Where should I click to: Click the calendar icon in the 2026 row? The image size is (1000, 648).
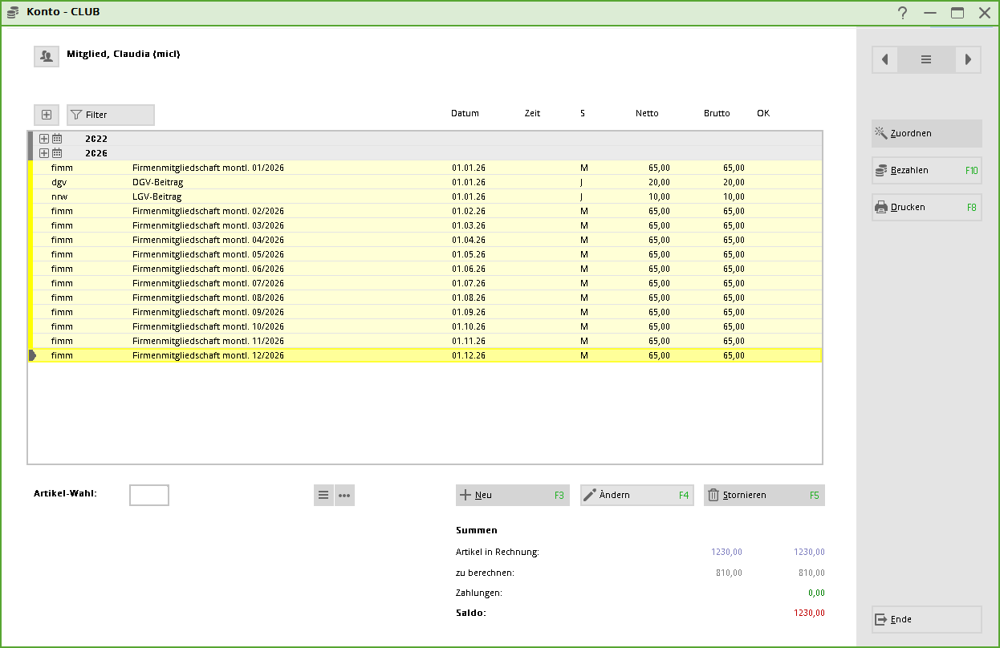tap(57, 153)
